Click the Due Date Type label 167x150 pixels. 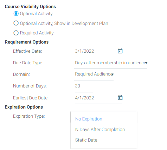tap(28, 63)
